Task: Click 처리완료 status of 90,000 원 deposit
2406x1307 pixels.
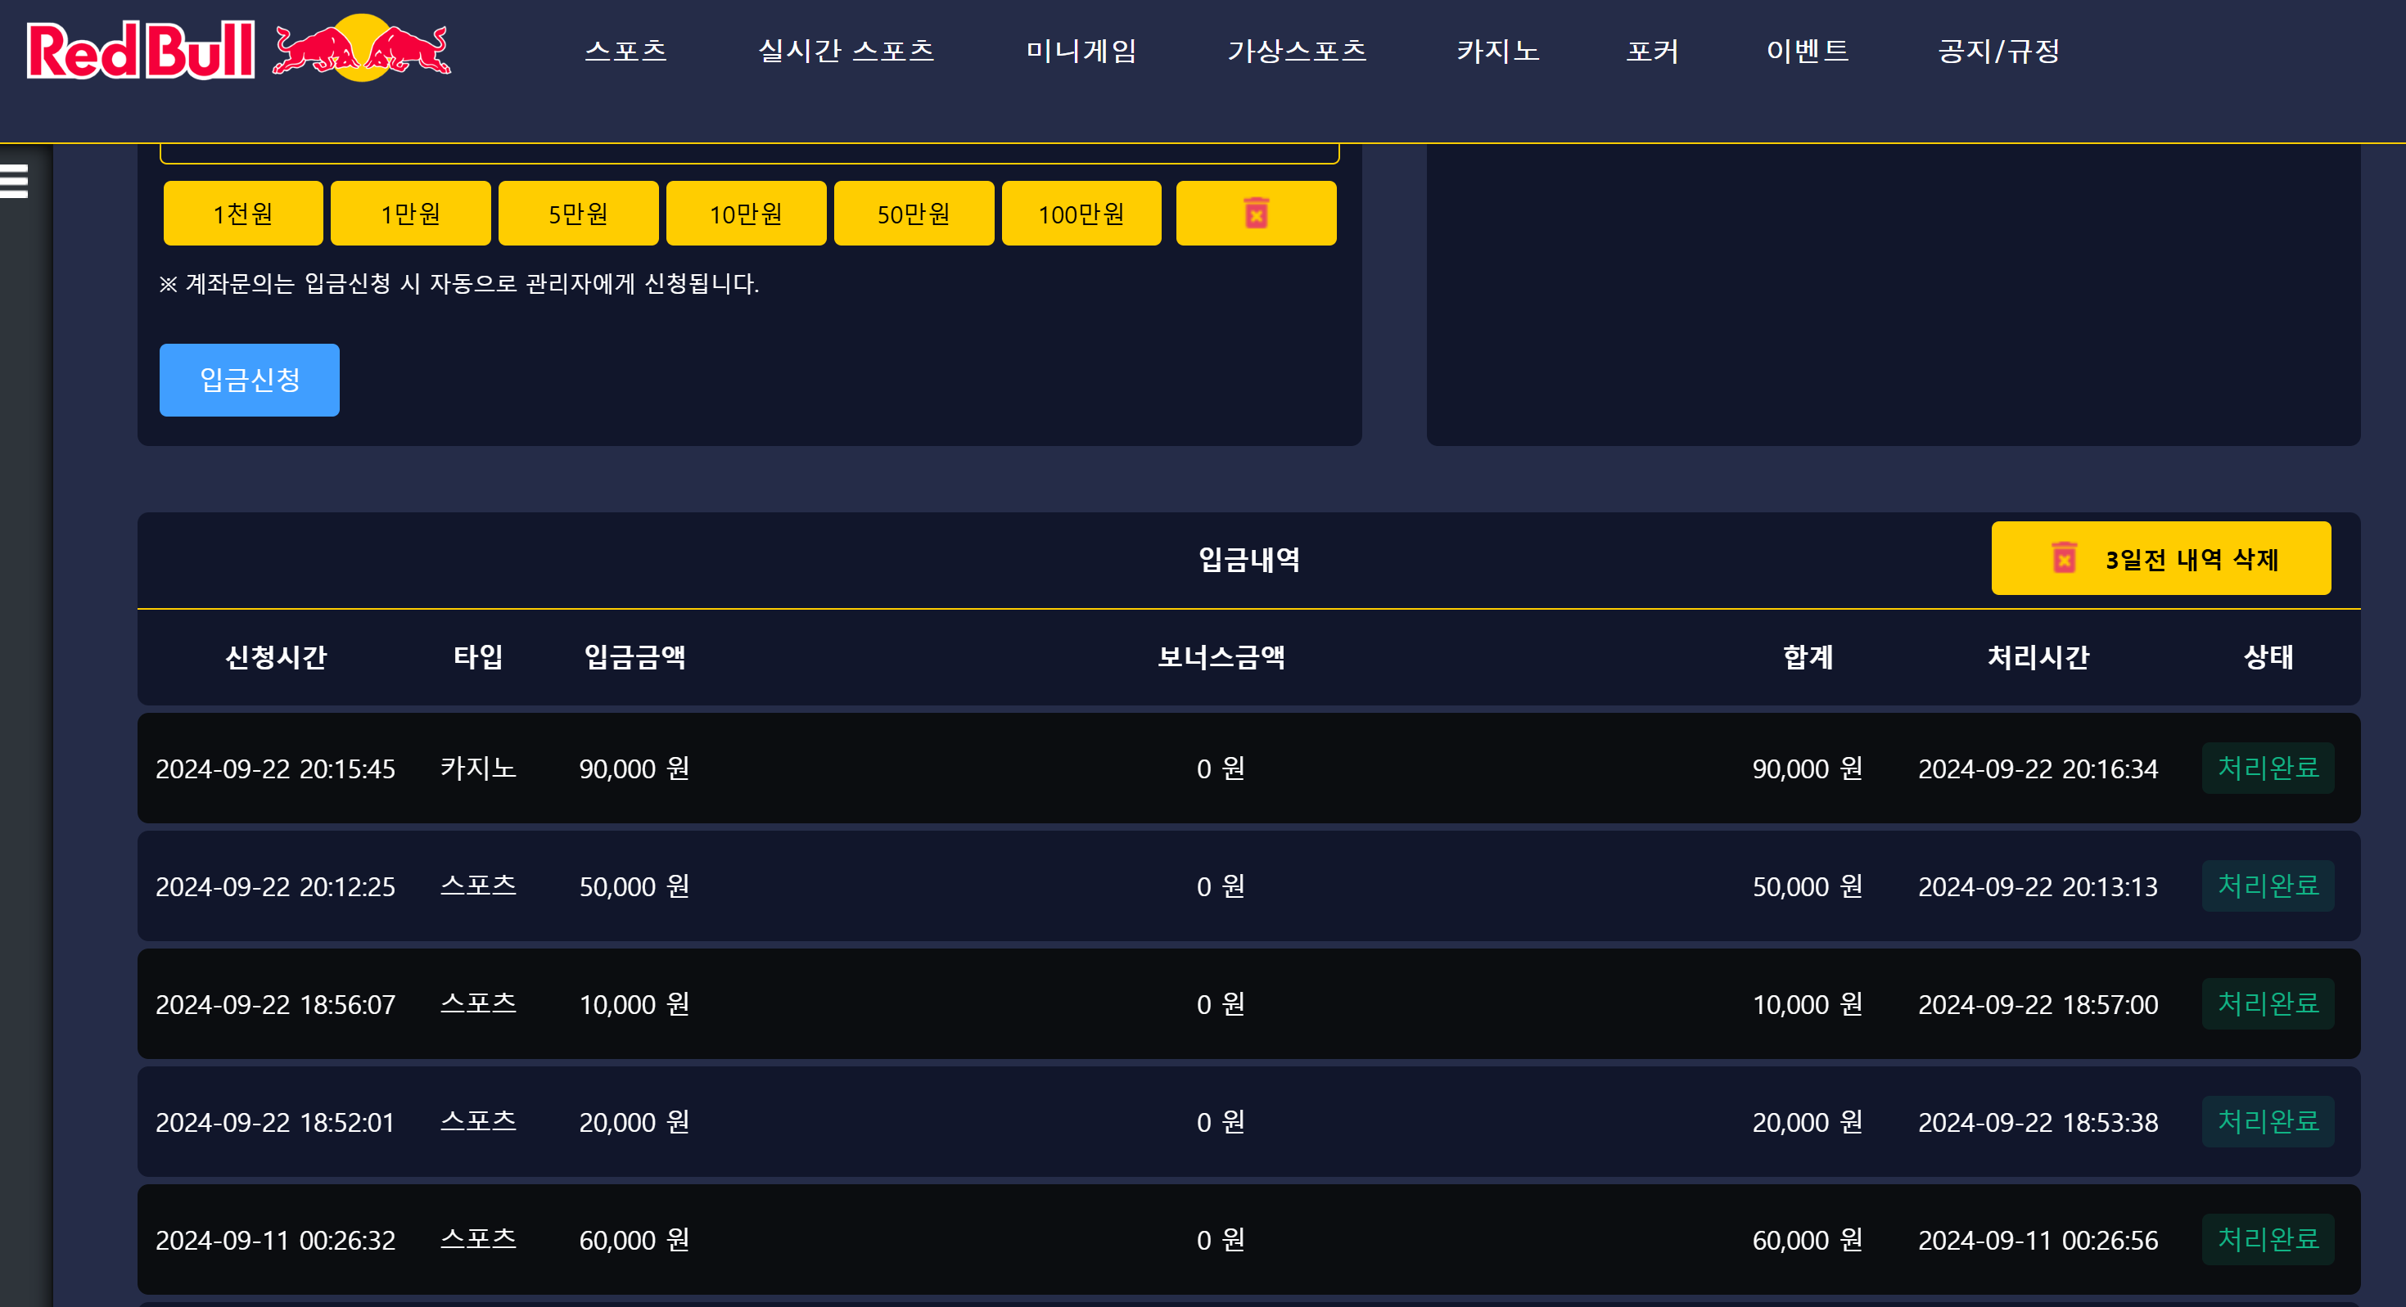Action: click(2267, 768)
